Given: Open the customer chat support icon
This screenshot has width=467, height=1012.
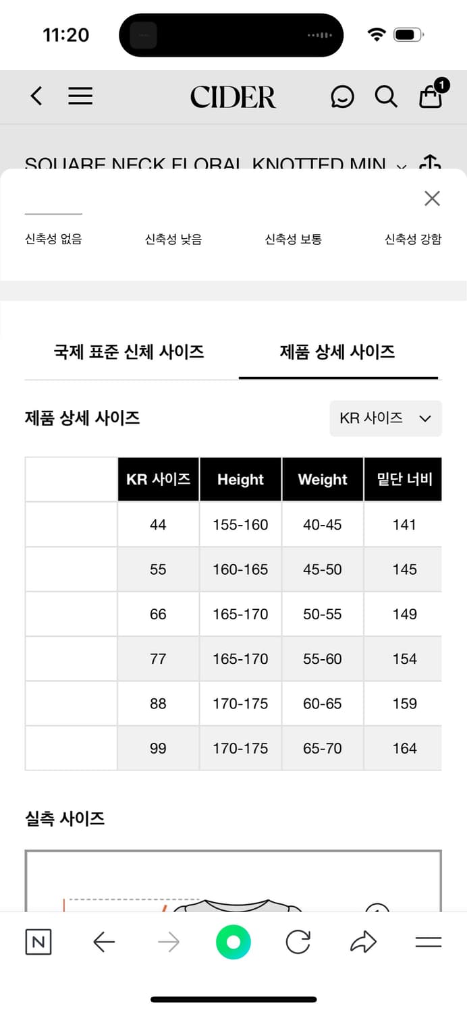Looking at the screenshot, I should (x=342, y=96).
